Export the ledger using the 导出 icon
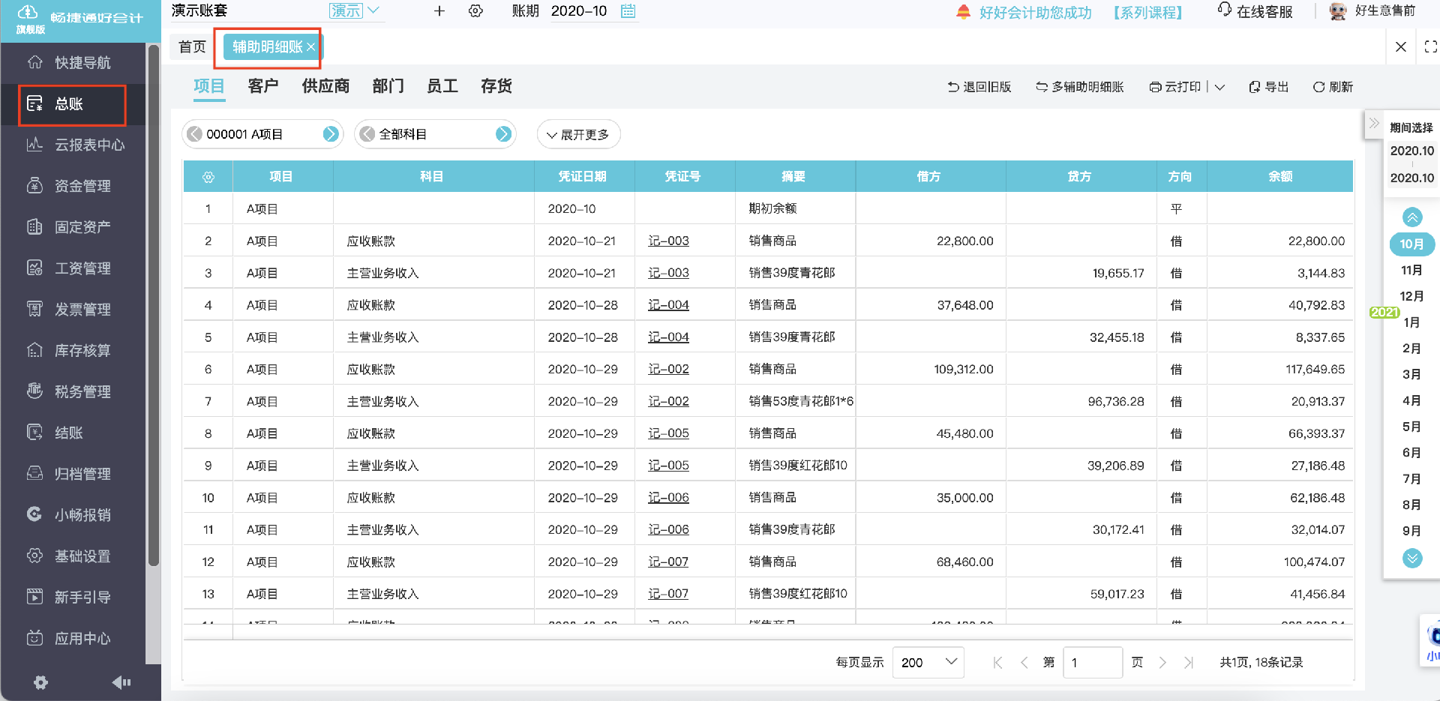1440x701 pixels. coord(1268,86)
